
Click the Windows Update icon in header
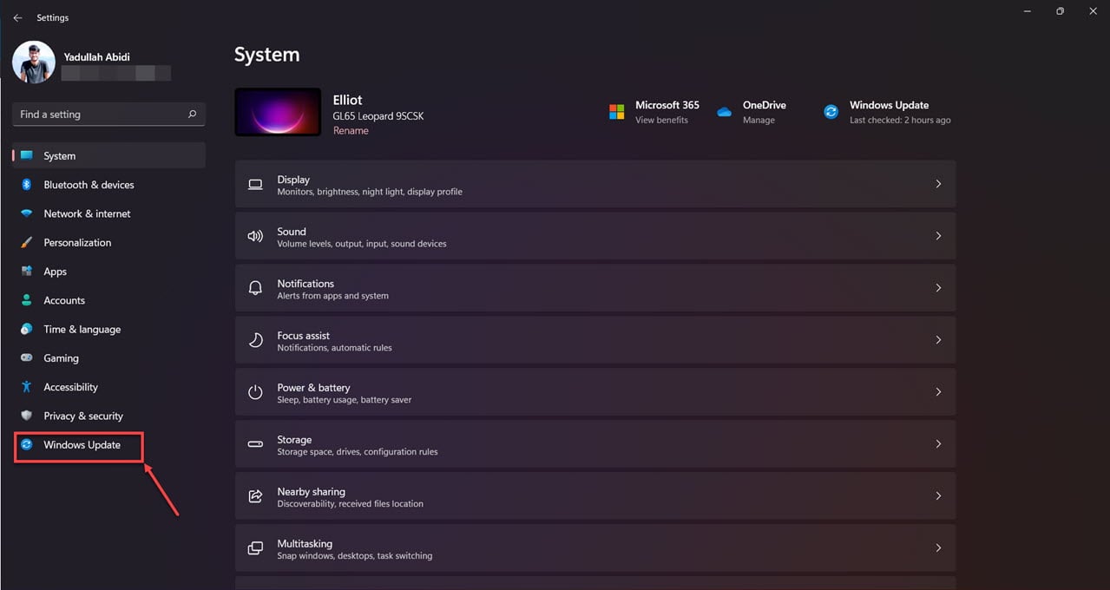831,112
